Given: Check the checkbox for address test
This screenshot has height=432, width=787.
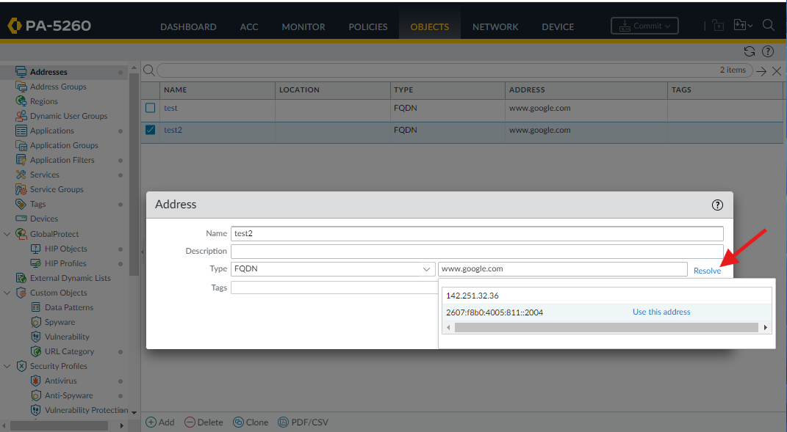Looking at the screenshot, I should coord(150,107).
